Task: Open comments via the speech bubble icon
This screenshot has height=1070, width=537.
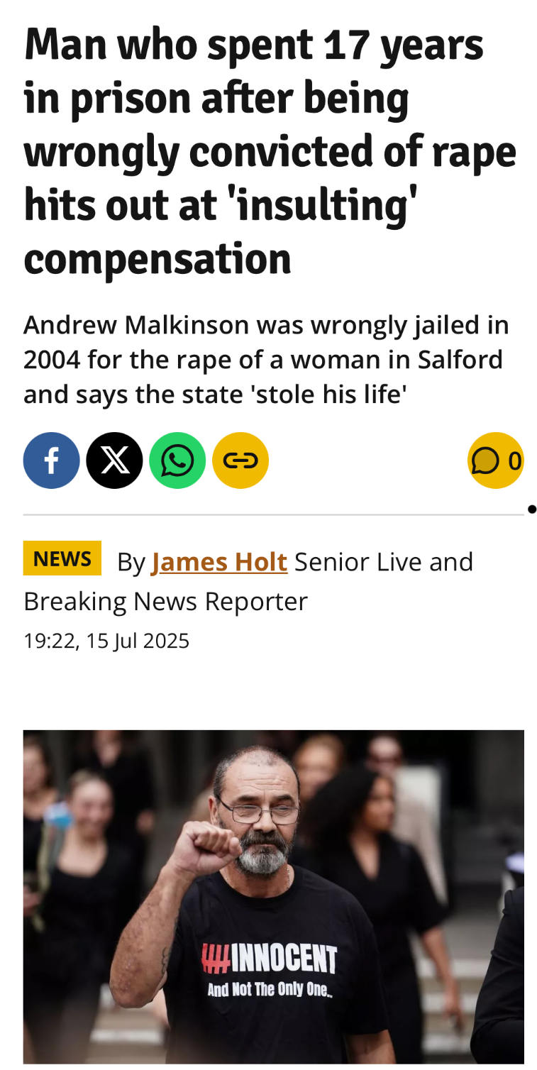Action: (486, 461)
